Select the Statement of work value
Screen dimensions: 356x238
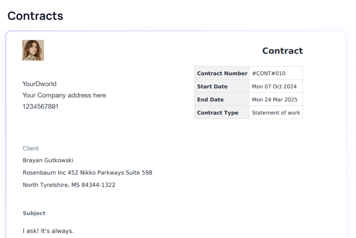276,112
